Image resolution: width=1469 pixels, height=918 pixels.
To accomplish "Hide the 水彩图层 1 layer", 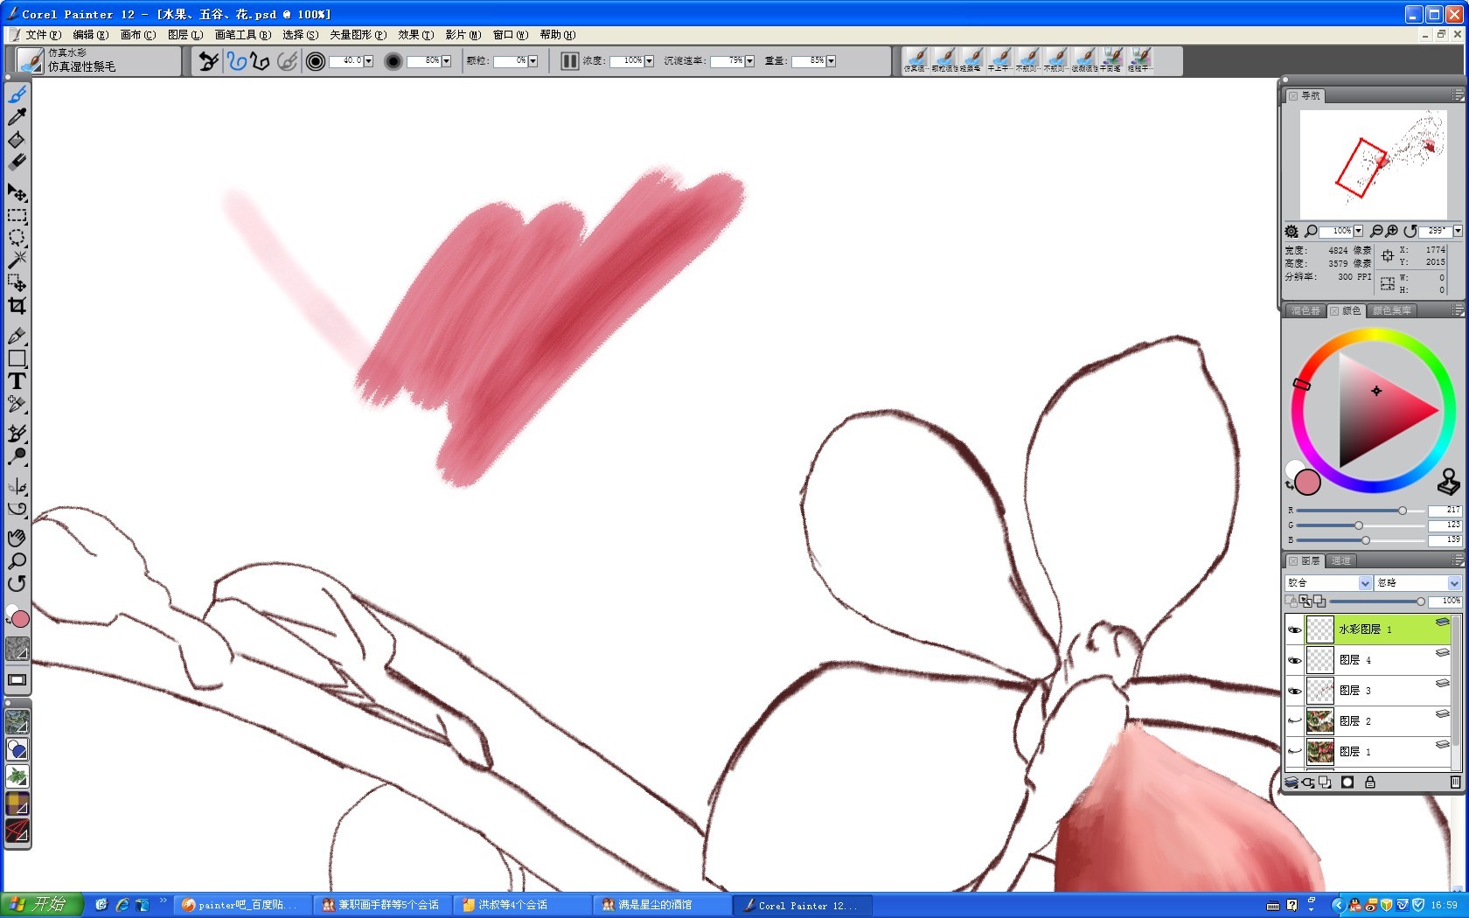I will (x=1295, y=629).
